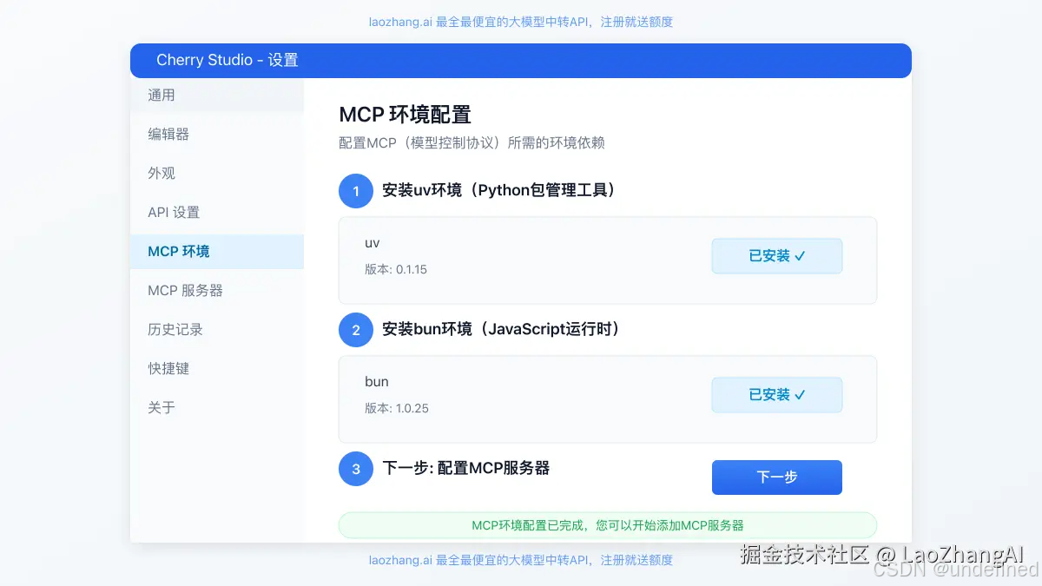Click the bun package name

pyautogui.click(x=377, y=382)
